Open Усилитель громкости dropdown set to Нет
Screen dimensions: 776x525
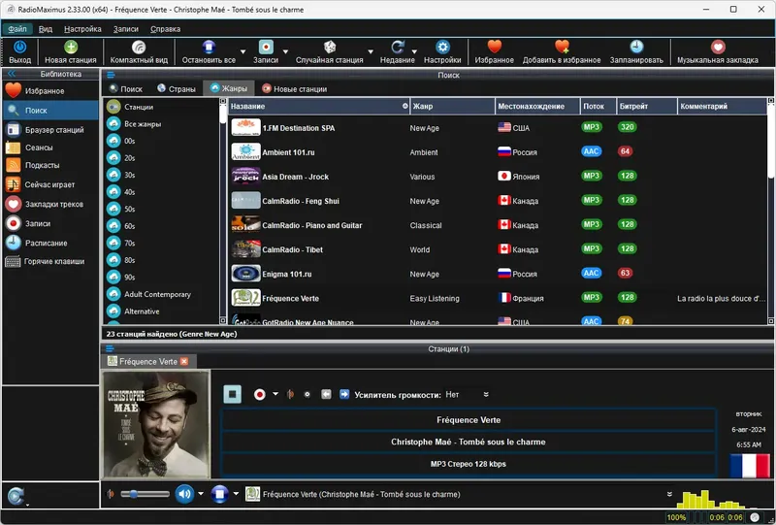(468, 395)
